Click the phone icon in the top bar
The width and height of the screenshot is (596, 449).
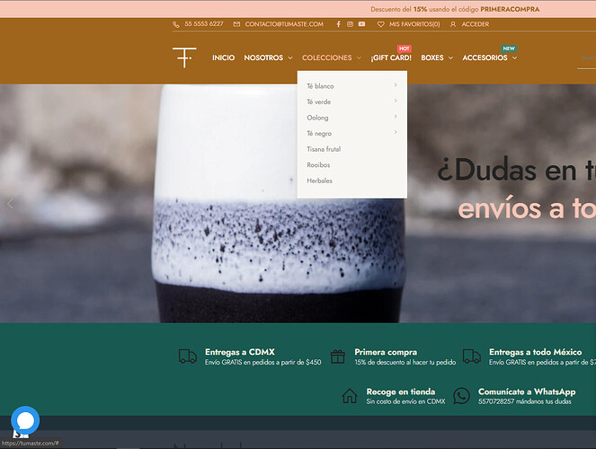pos(176,24)
